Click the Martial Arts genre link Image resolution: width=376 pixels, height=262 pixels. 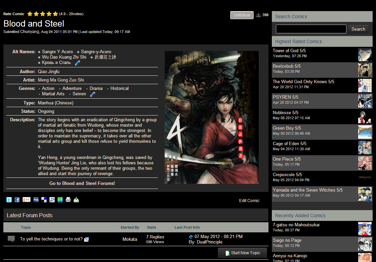tap(53, 94)
